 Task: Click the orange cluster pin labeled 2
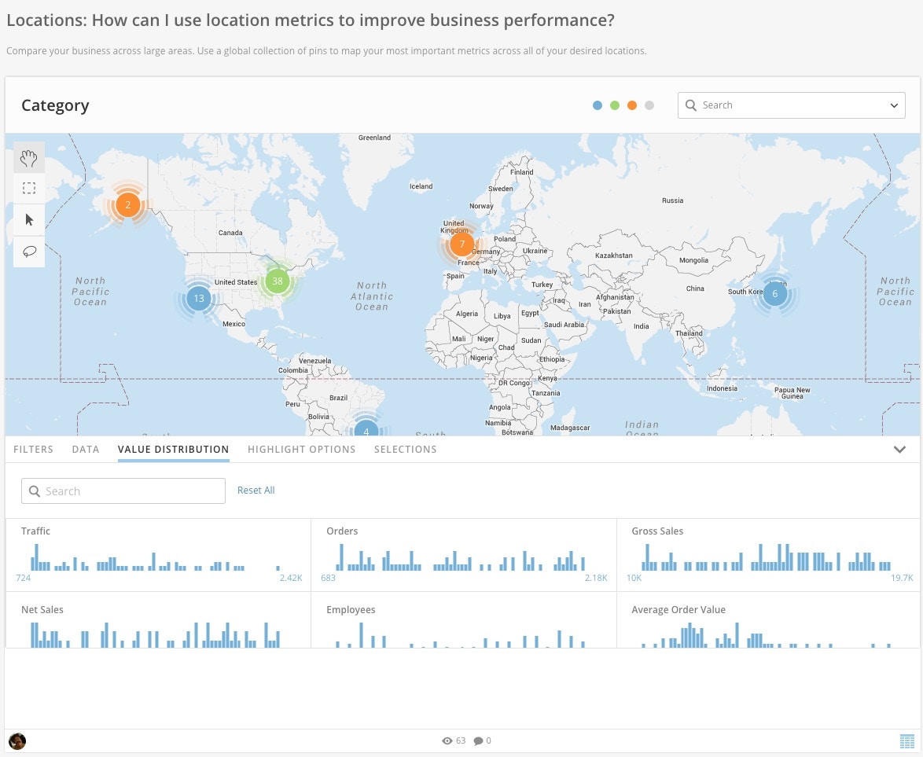click(127, 205)
